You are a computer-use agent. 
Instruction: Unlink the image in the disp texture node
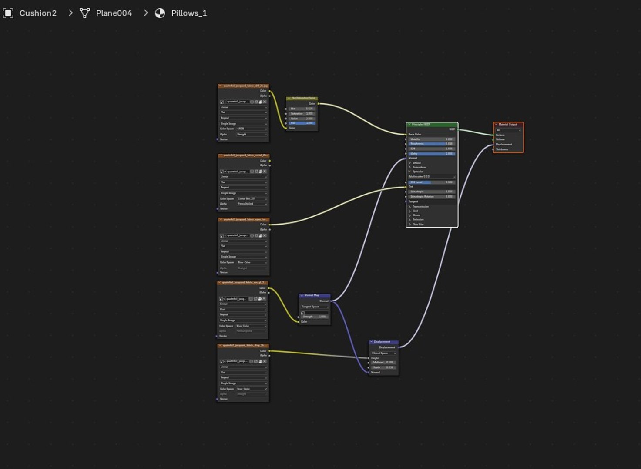(264, 361)
